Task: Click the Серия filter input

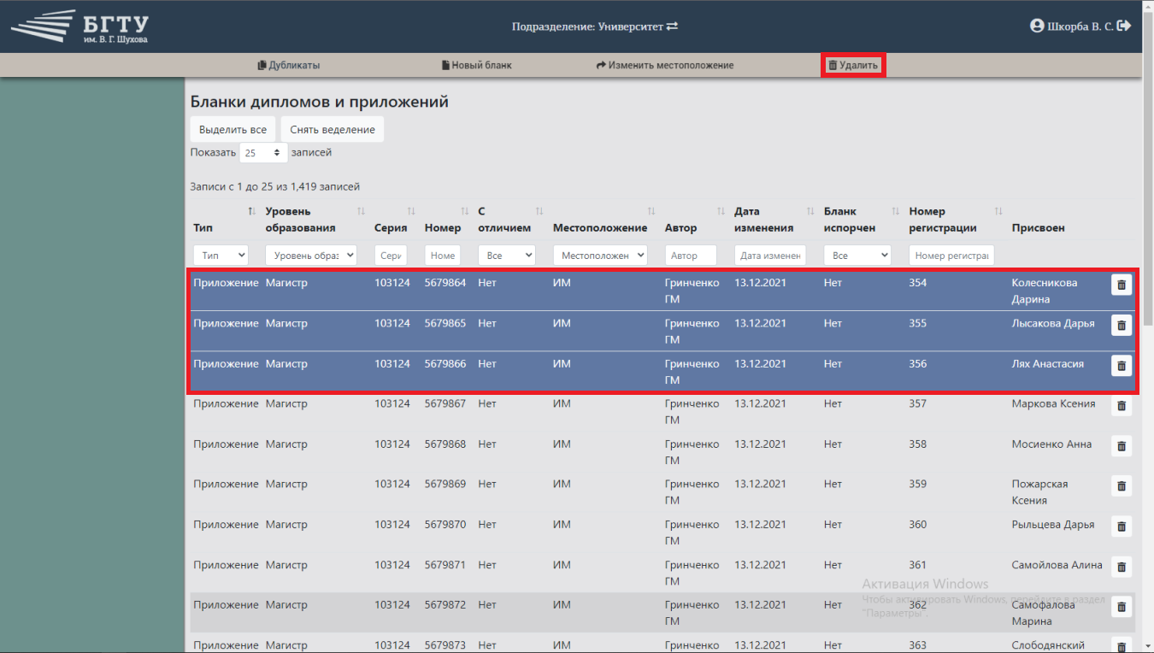Action: (x=391, y=256)
